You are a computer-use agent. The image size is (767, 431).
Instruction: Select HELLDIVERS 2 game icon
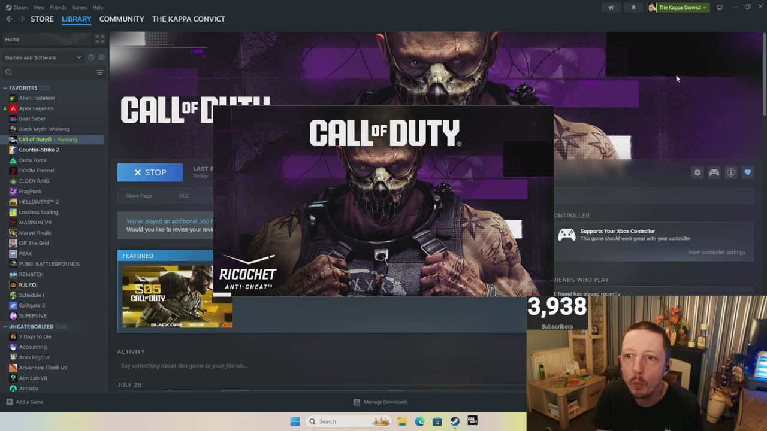[x=13, y=202]
